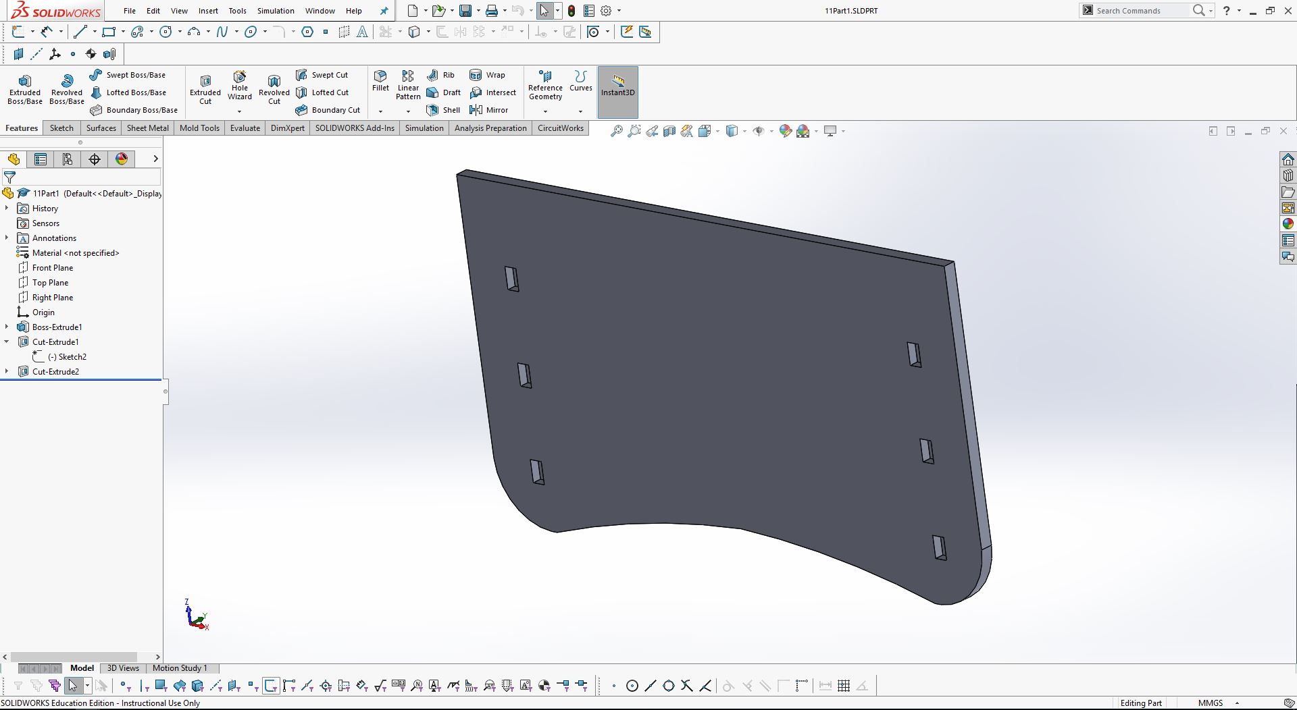Screen dimensions: 1297x710
Task: Open the Extruded Cut tool
Action: click(x=205, y=89)
